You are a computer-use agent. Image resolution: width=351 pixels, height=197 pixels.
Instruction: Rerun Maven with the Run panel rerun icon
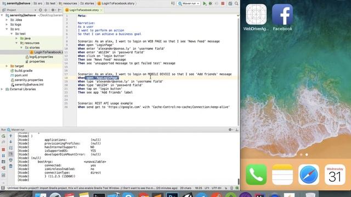click(x=3, y=136)
